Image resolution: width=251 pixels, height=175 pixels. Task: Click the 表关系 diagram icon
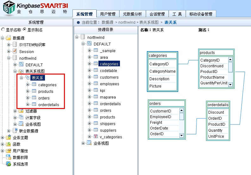27,78
